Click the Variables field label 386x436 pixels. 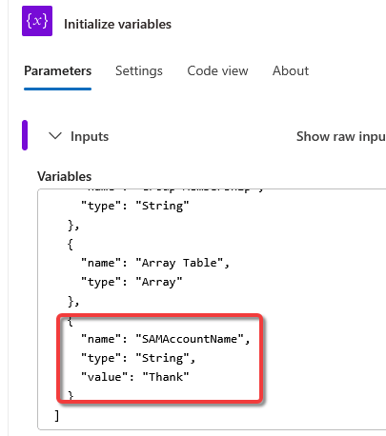65,176
